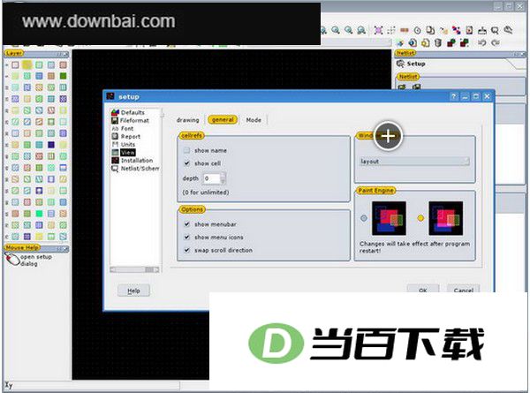Toggle the show menu icons checkbox
This screenshot has height=393, width=530.
[x=186, y=238]
